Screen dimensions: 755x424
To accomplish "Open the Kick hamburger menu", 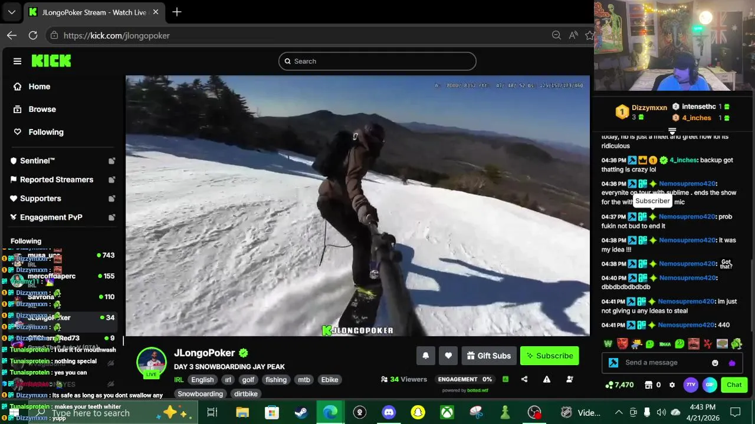I will (17, 61).
